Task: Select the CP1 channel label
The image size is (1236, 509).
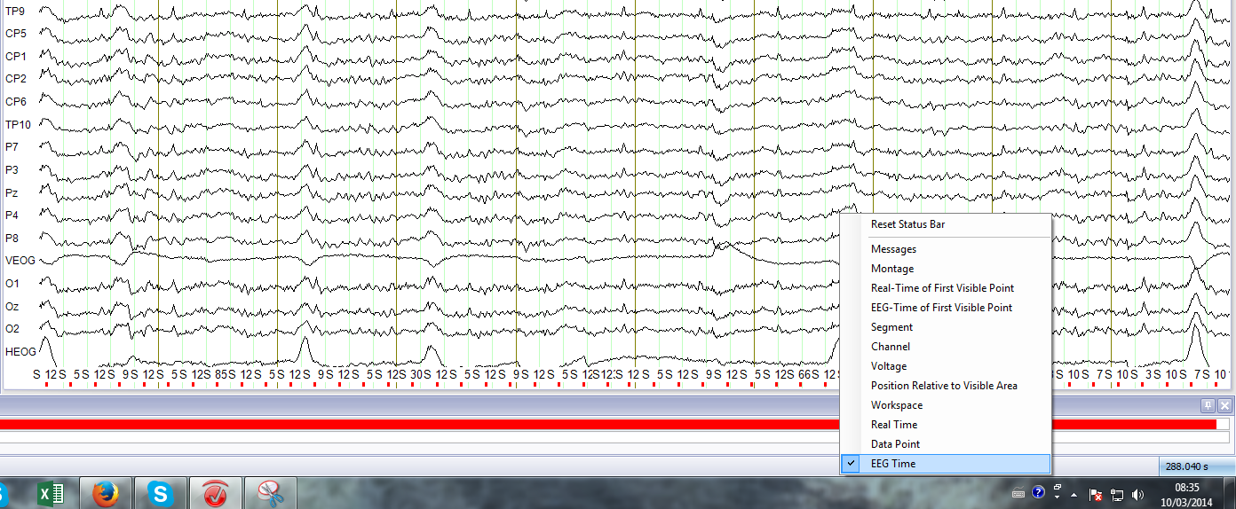Action: tap(15, 56)
